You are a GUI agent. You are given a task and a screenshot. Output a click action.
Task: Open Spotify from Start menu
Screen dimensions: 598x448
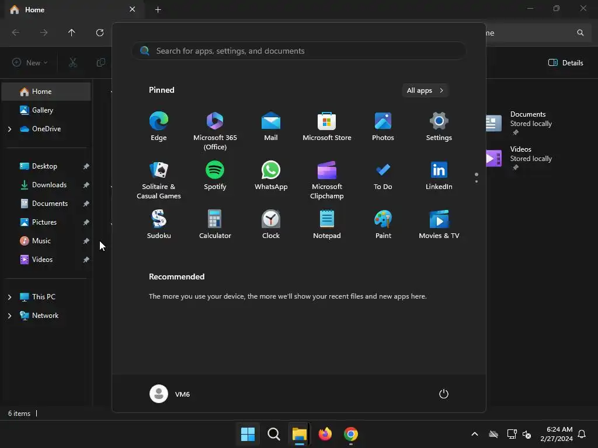pyautogui.click(x=215, y=176)
